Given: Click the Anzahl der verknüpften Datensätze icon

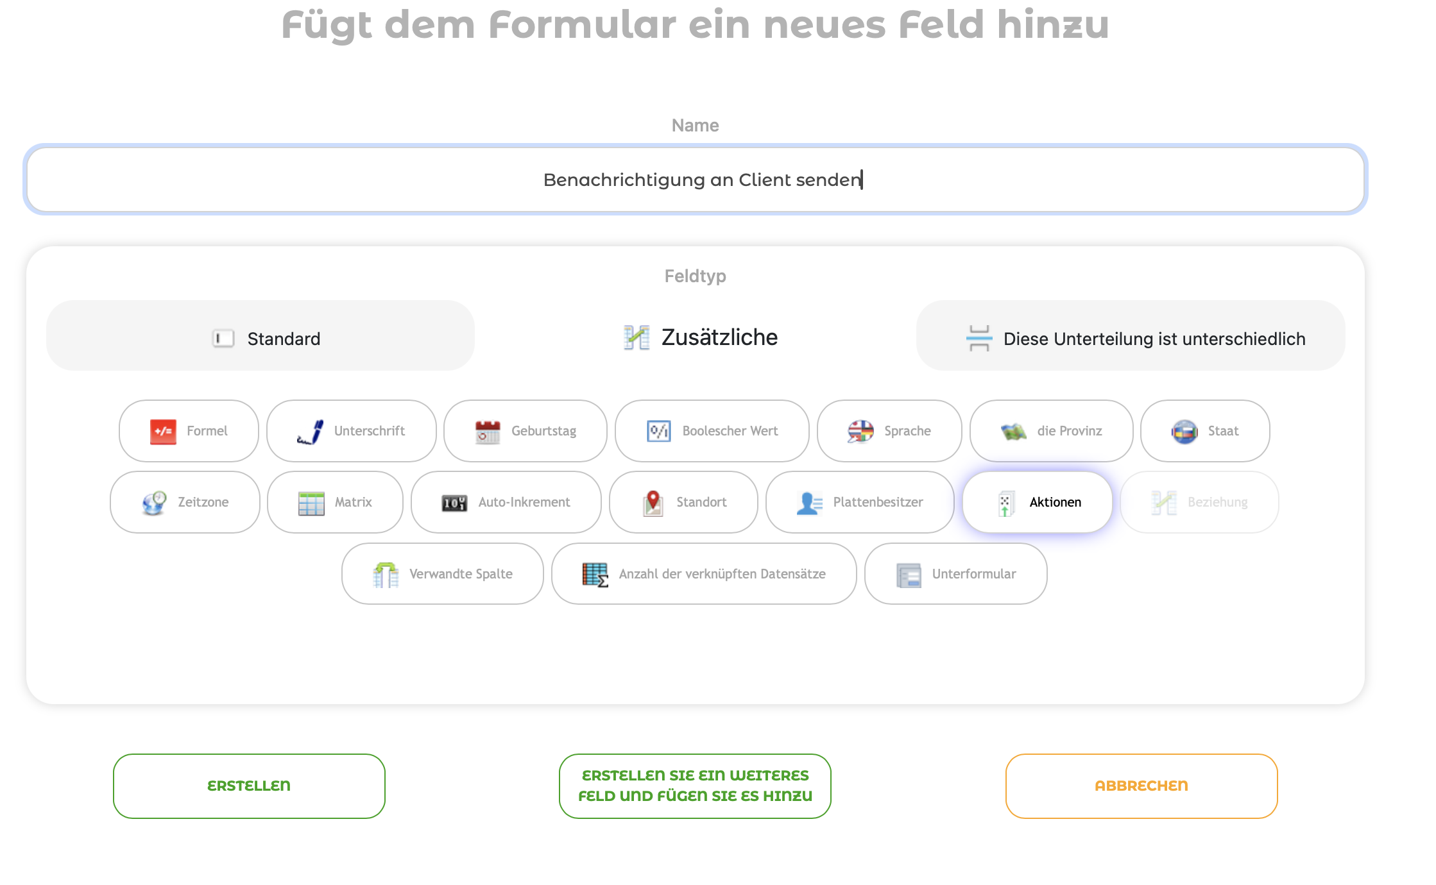Looking at the screenshot, I should point(595,575).
